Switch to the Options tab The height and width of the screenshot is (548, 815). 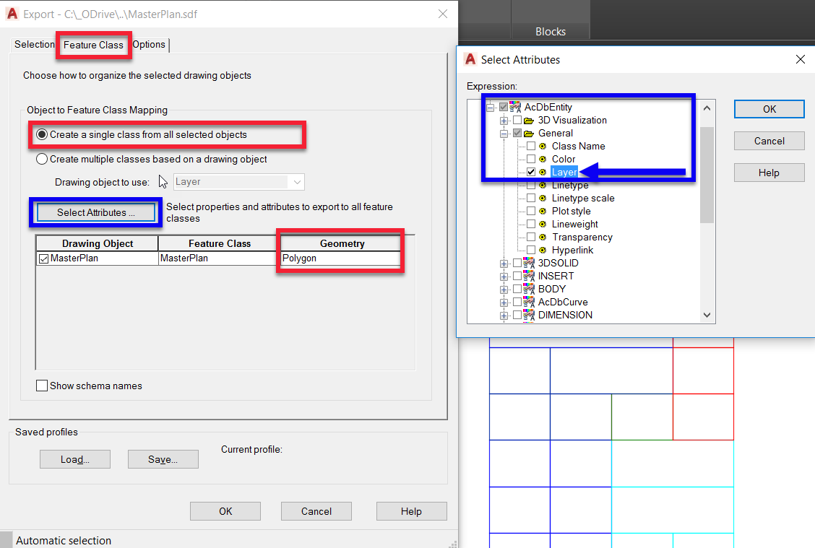coord(149,44)
